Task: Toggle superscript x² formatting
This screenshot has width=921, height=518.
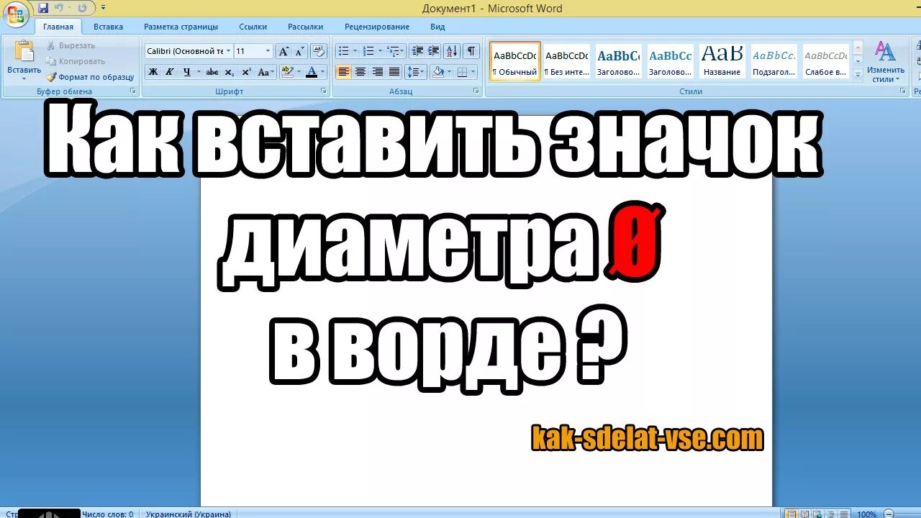Action: click(x=247, y=72)
